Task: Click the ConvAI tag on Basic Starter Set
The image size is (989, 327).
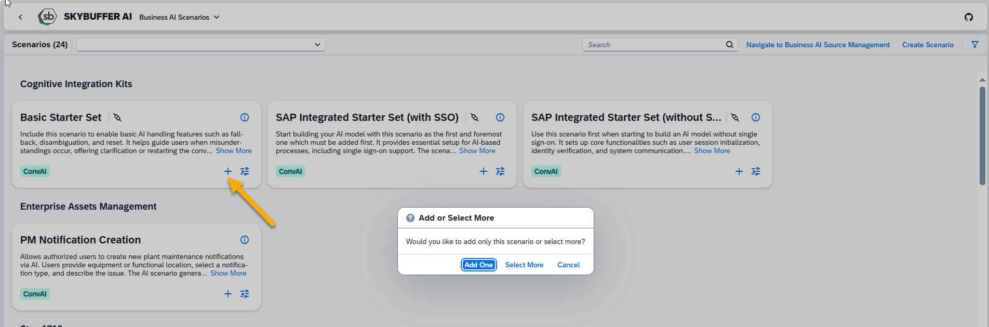Action: [35, 171]
